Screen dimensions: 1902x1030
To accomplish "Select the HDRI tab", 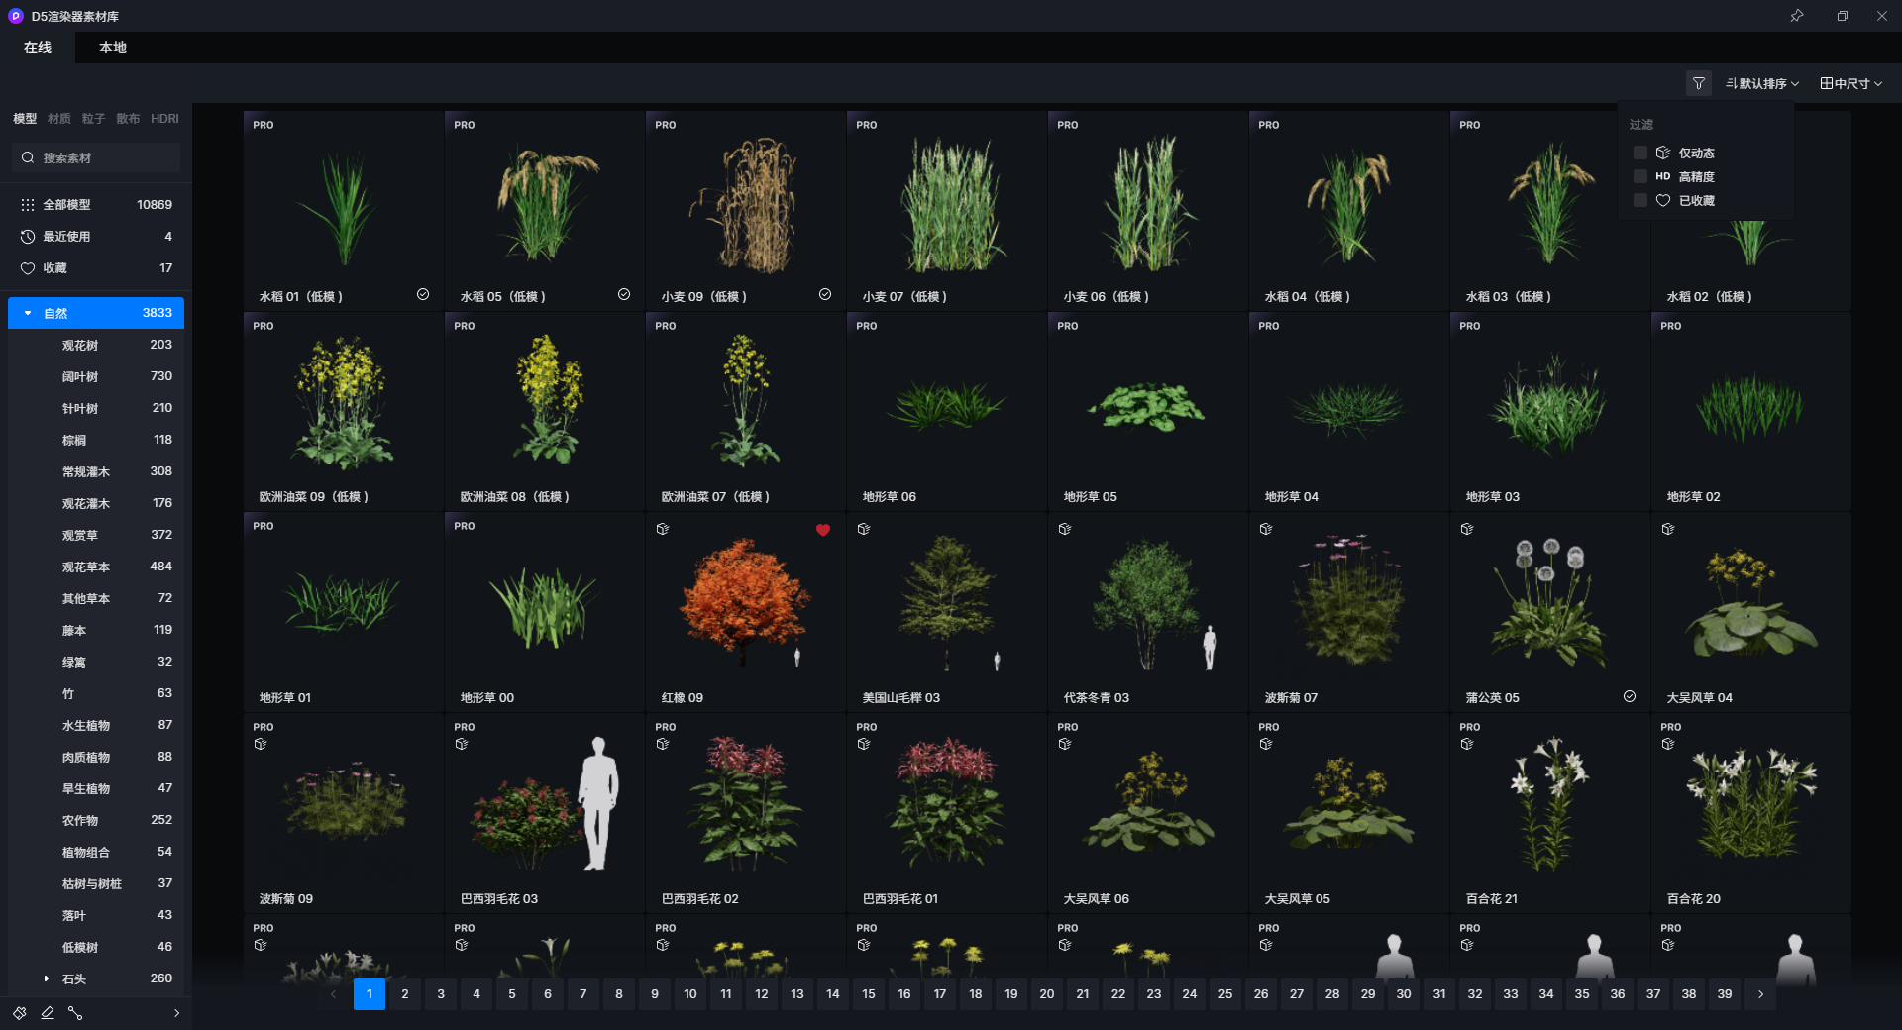I will (164, 119).
